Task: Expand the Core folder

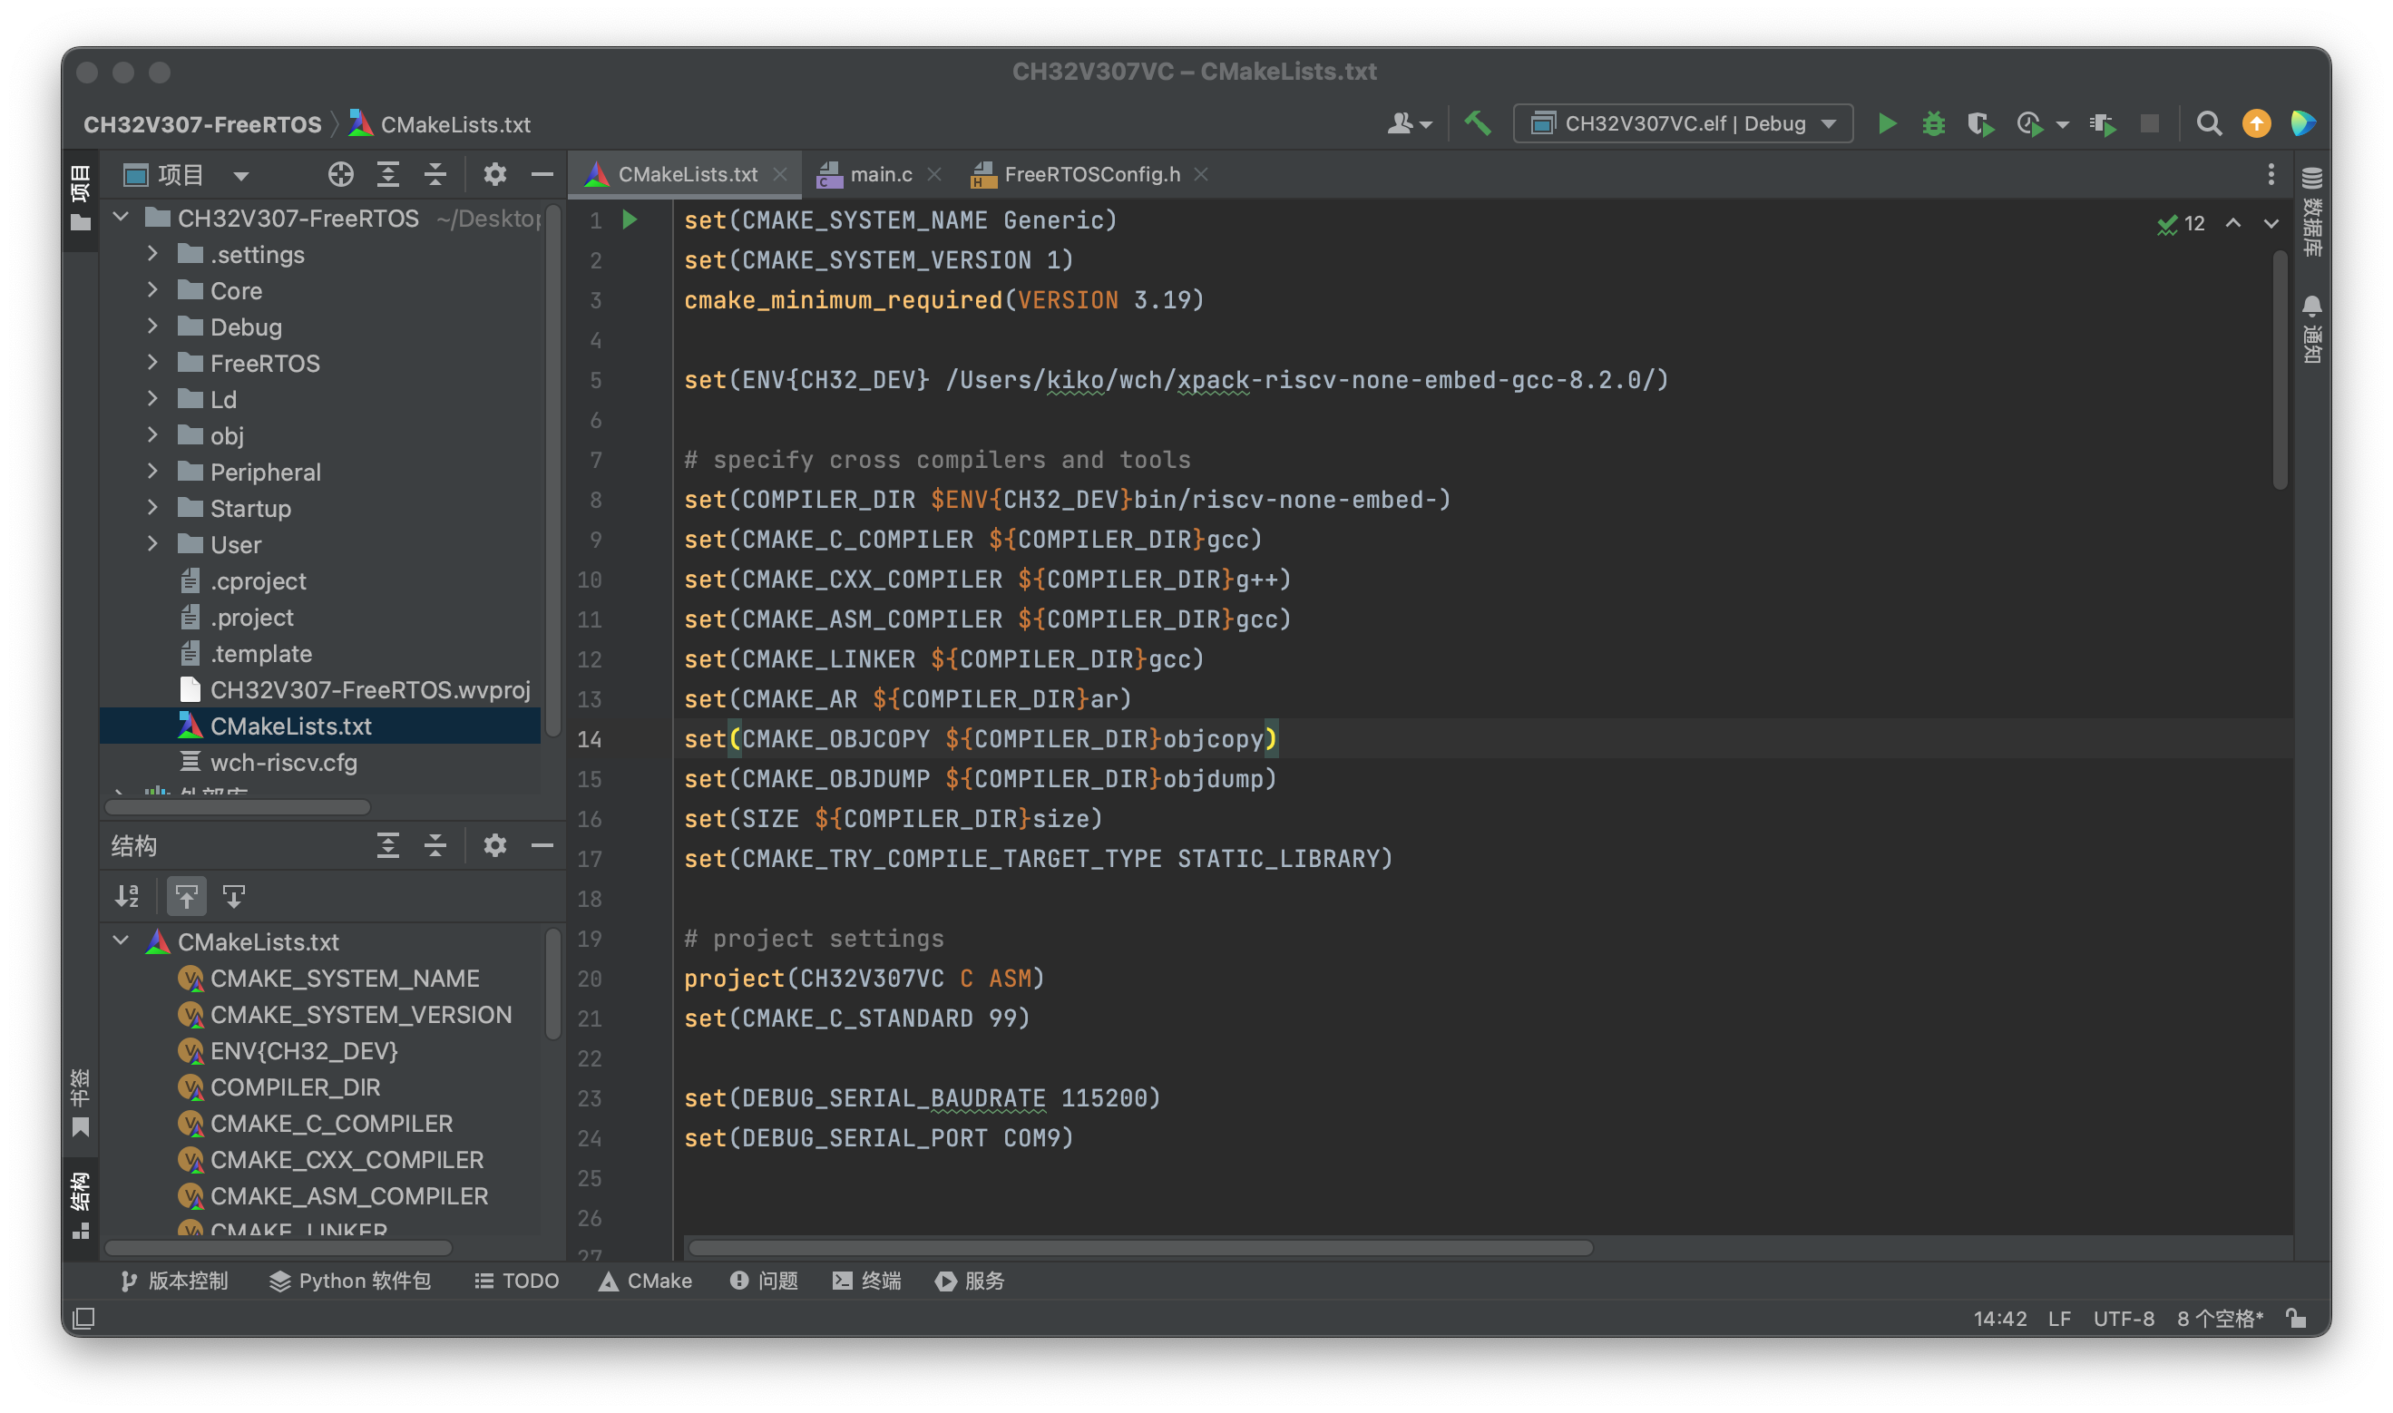Action: tap(152, 289)
